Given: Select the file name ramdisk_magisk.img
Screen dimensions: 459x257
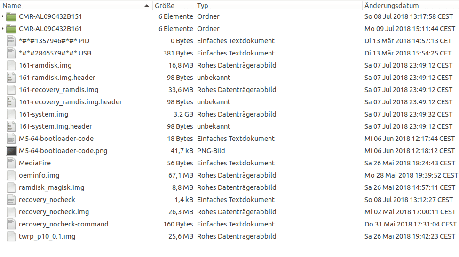Looking at the screenshot, I should point(52,188).
